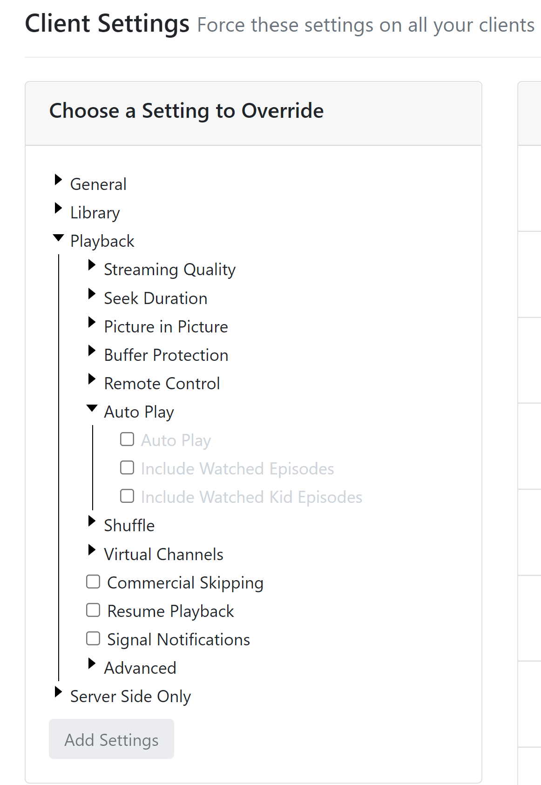The image size is (541, 785).
Task: Expand Virtual Channels settings
Action: (x=92, y=550)
